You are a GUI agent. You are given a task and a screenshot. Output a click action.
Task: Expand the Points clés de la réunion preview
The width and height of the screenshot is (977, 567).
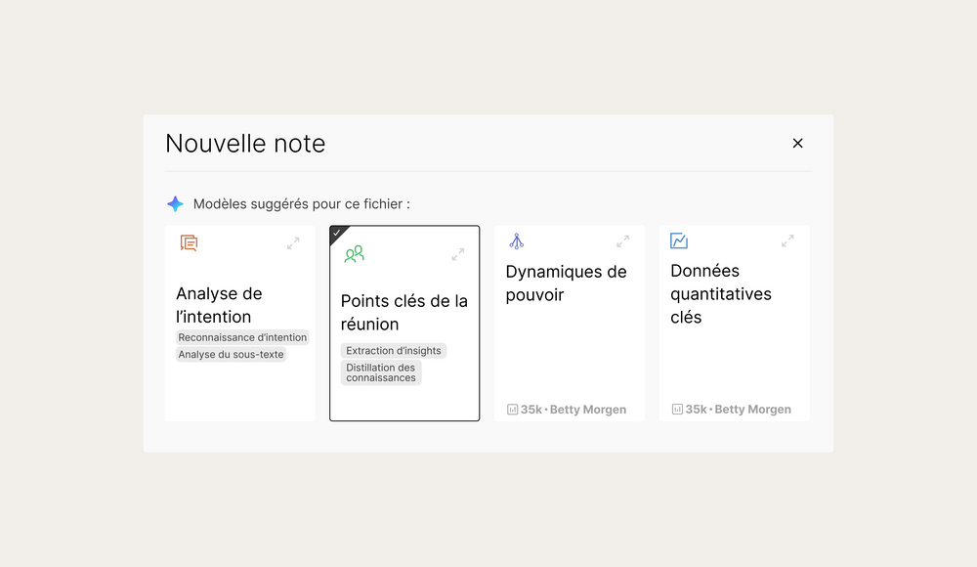[458, 254]
